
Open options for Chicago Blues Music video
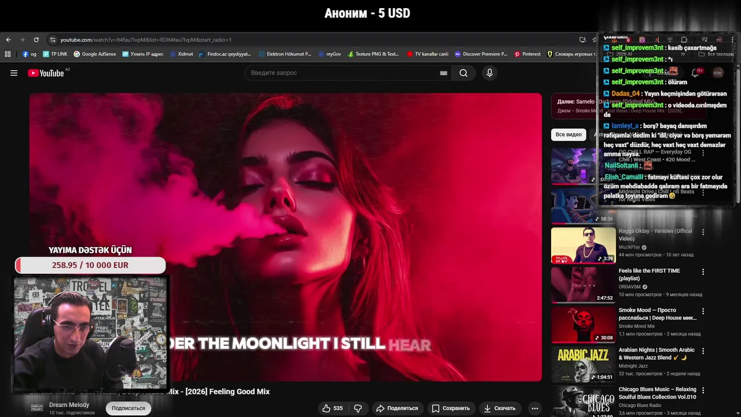pos(703,390)
